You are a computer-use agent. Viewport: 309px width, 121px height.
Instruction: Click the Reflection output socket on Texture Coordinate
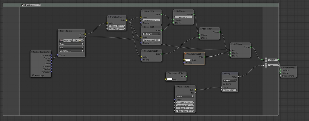51,72
